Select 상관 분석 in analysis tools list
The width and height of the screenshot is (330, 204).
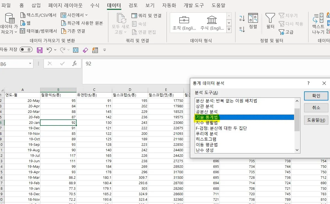click(x=245, y=106)
